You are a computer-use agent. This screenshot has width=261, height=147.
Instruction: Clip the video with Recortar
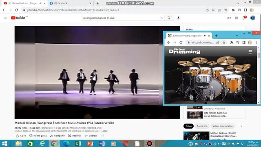pos(75,136)
